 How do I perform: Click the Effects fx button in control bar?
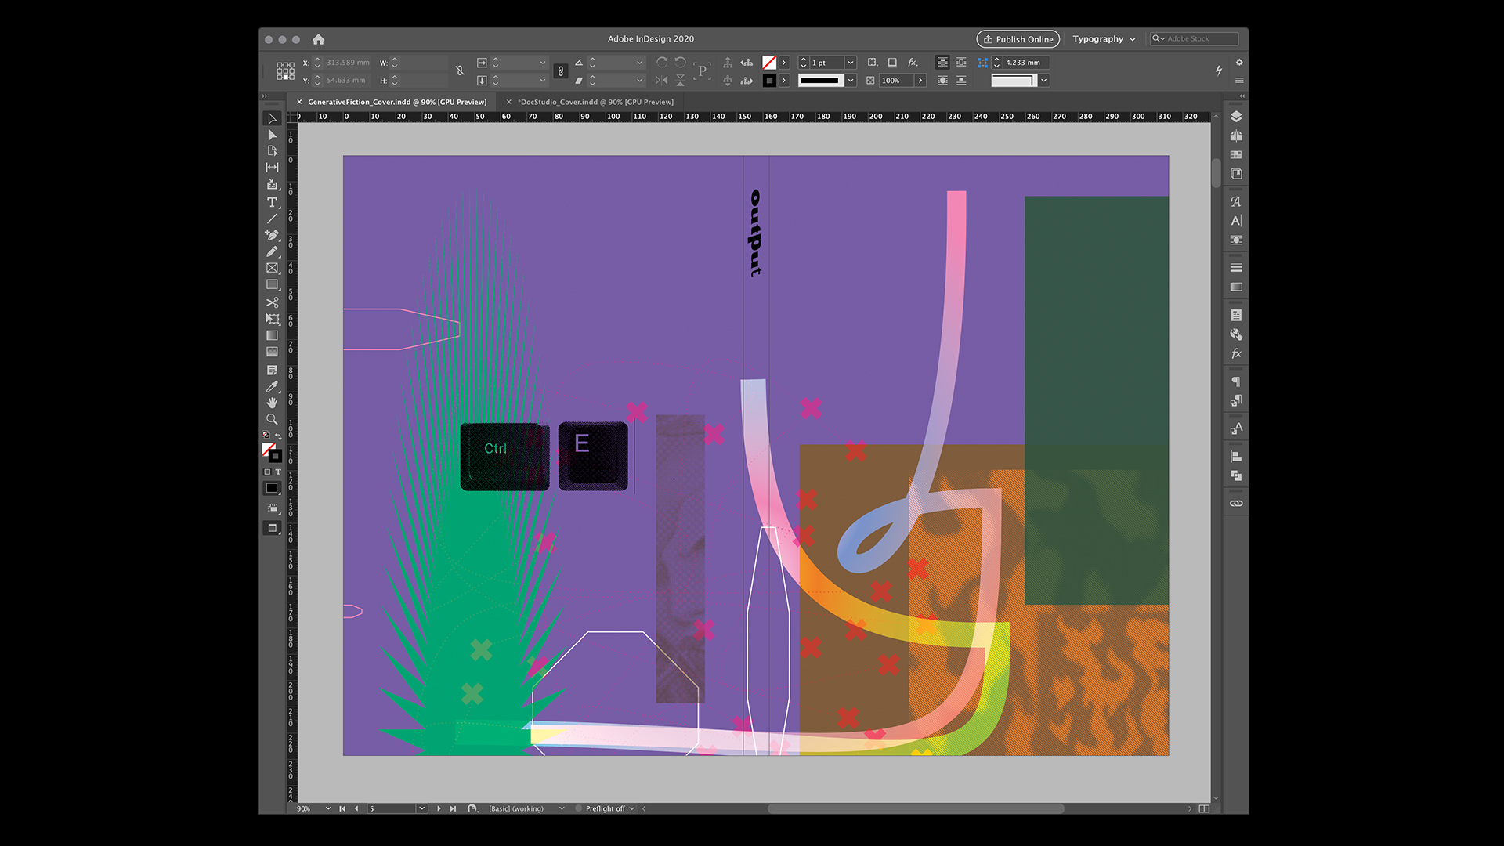913,63
